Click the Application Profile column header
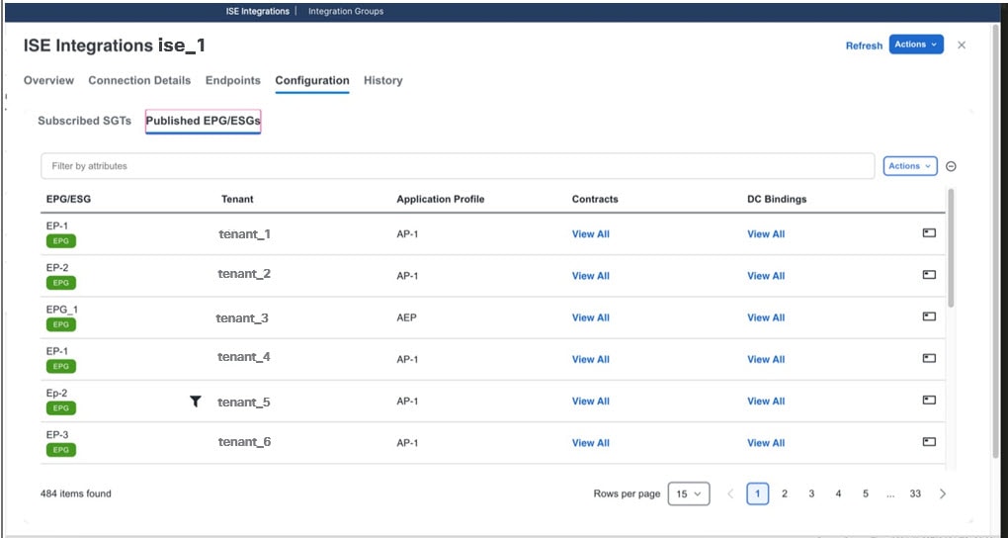Image resolution: width=1008 pixels, height=538 pixels. (441, 199)
